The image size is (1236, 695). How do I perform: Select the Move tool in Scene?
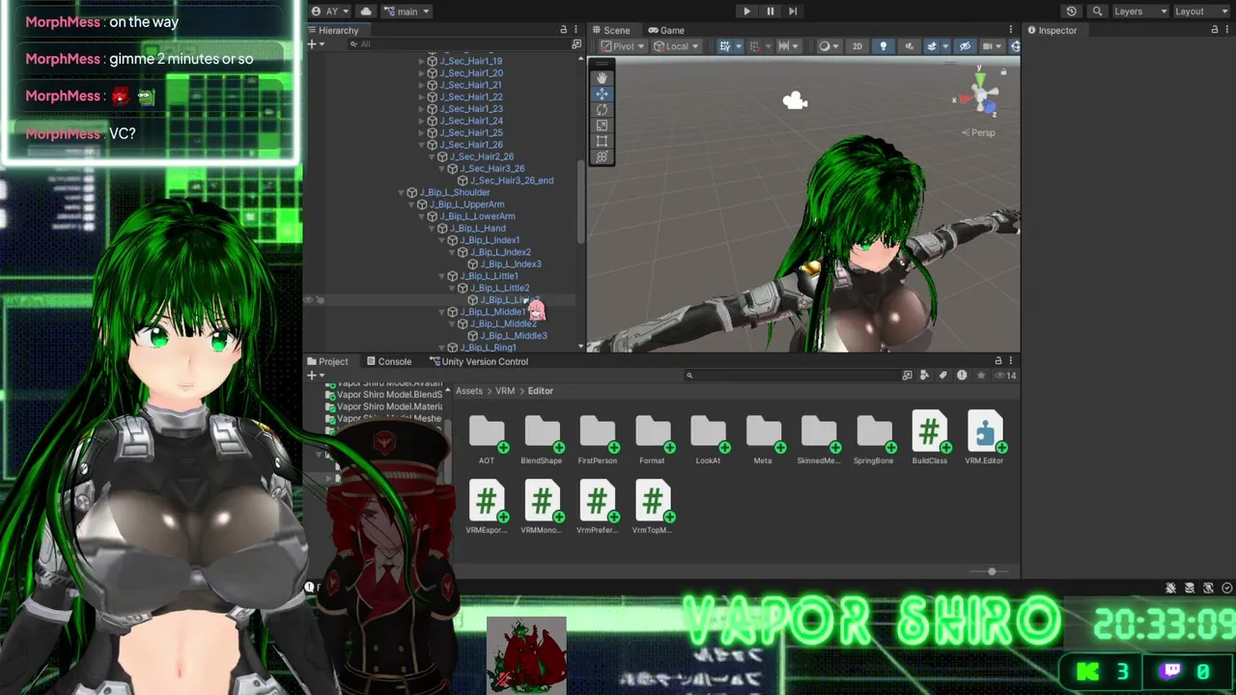pyautogui.click(x=602, y=94)
